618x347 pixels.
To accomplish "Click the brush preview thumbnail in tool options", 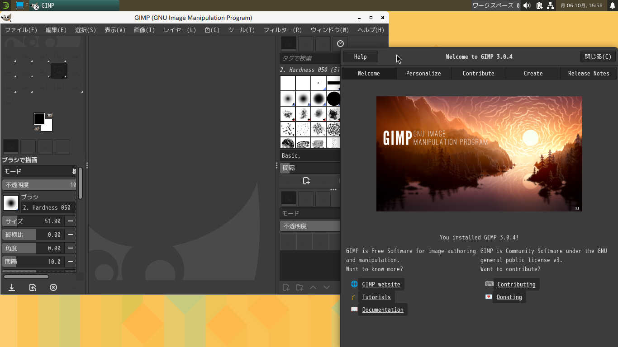I will (11, 203).
